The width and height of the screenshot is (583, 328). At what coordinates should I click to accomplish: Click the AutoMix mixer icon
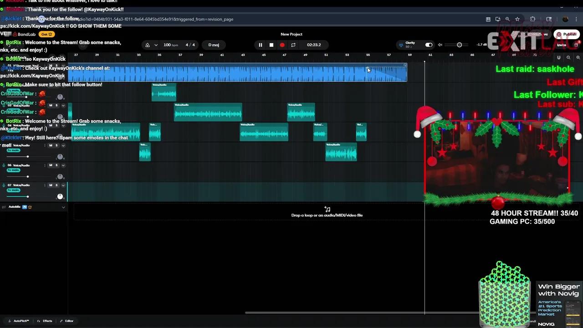pyautogui.click(x=4, y=207)
